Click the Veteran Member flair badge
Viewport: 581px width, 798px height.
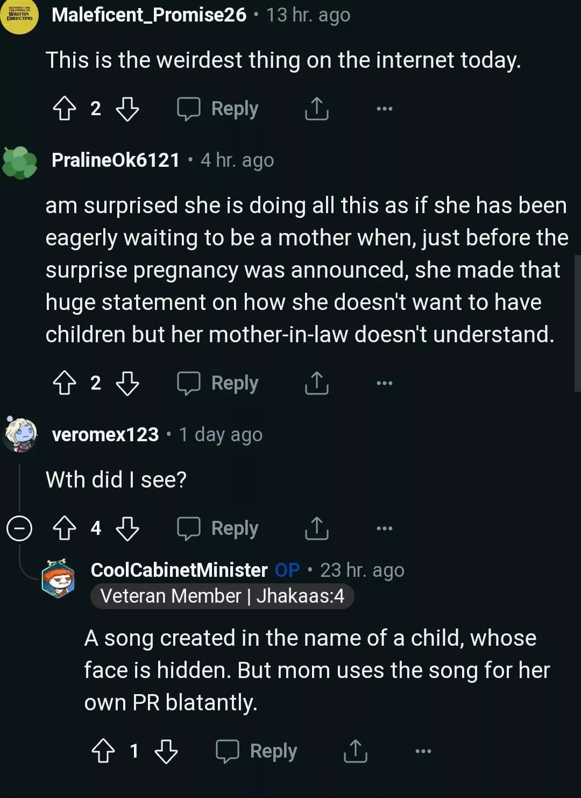222,596
